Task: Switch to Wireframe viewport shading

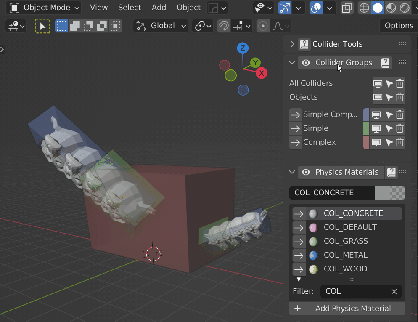Action: 364,8
